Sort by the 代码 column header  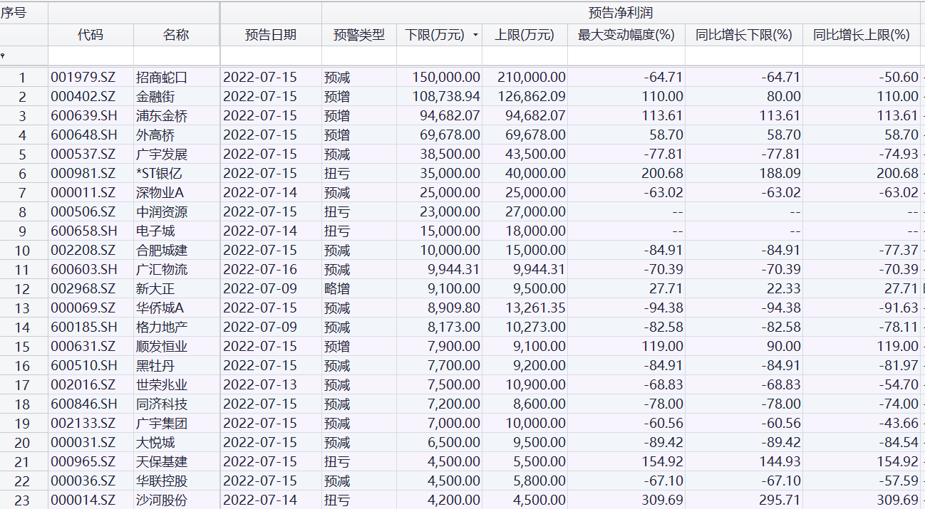[x=91, y=35]
